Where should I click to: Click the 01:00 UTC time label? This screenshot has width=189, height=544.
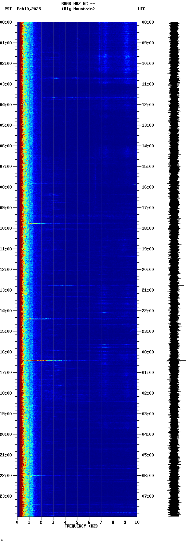coord(148,373)
